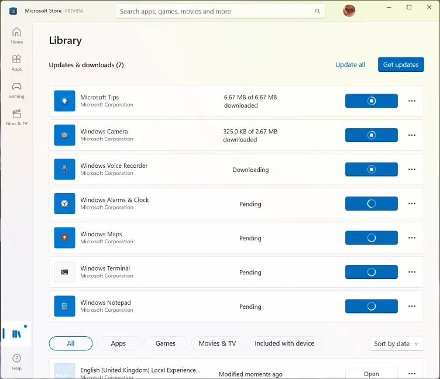
Task: Click the Windows Maps app icon
Action: coord(64,237)
